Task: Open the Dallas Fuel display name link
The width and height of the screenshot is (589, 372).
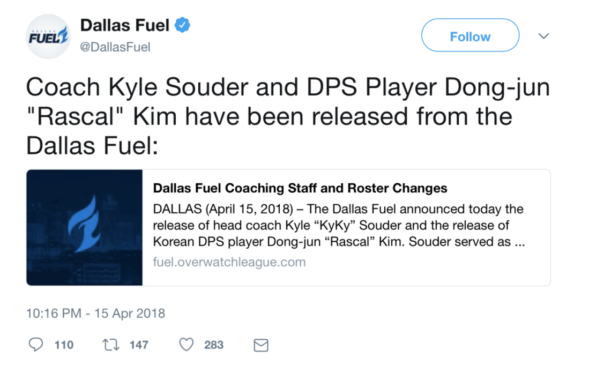Action: point(124,25)
